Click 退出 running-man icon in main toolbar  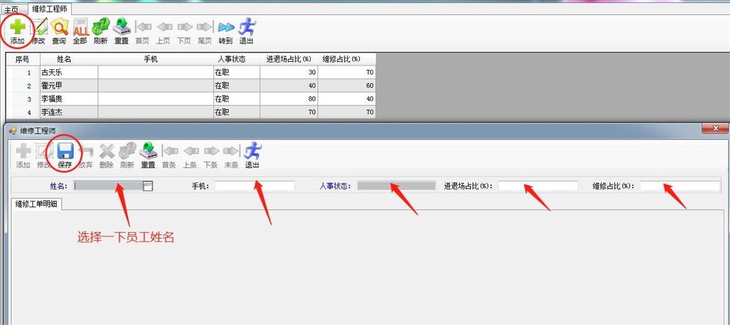click(x=246, y=27)
